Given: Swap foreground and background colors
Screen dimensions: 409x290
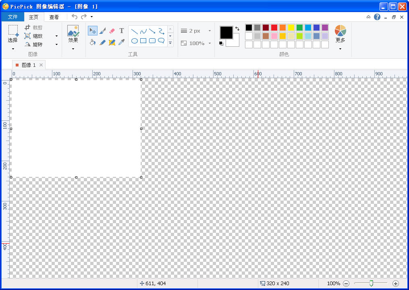Looking at the screenshot, I should tap(237, 29).
